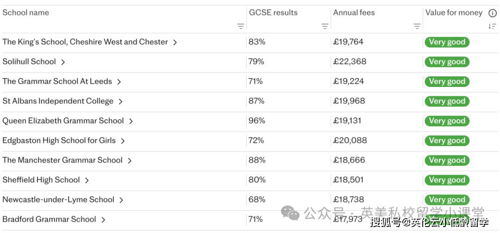500x233 pixels.
Task: Click Value for money info icon
Action: 493,13
